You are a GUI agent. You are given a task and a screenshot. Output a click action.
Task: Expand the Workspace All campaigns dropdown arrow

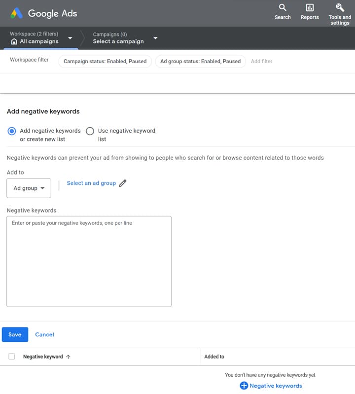(x=70, y=38)
